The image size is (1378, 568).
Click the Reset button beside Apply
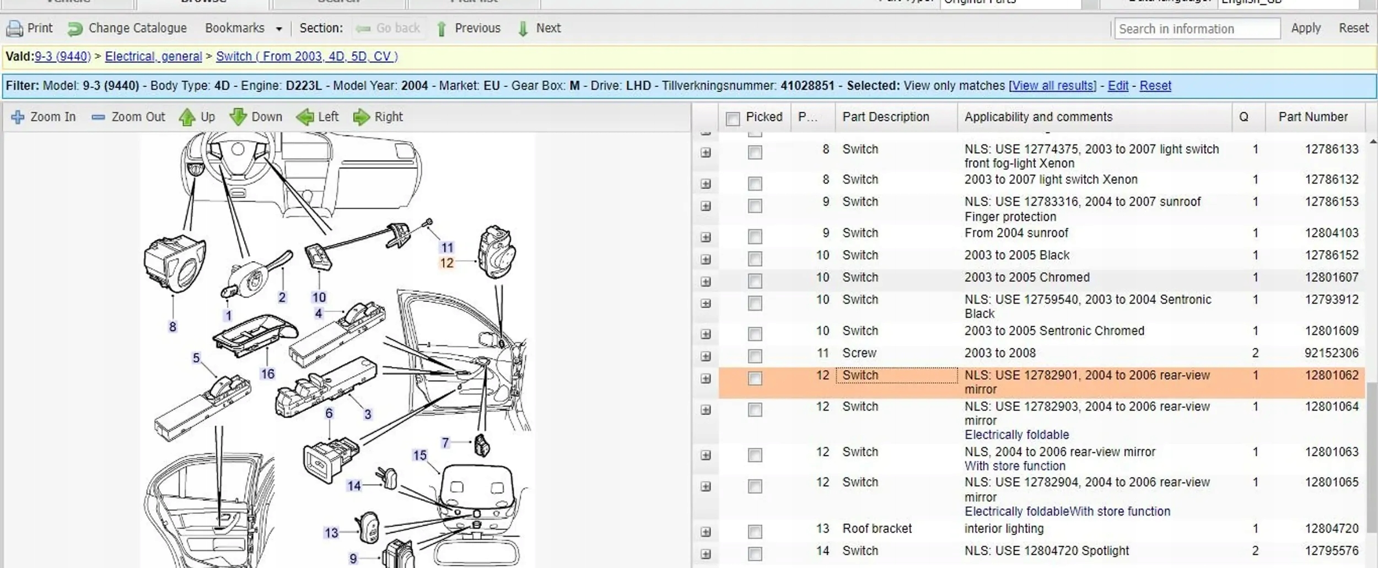point(1354,28)
